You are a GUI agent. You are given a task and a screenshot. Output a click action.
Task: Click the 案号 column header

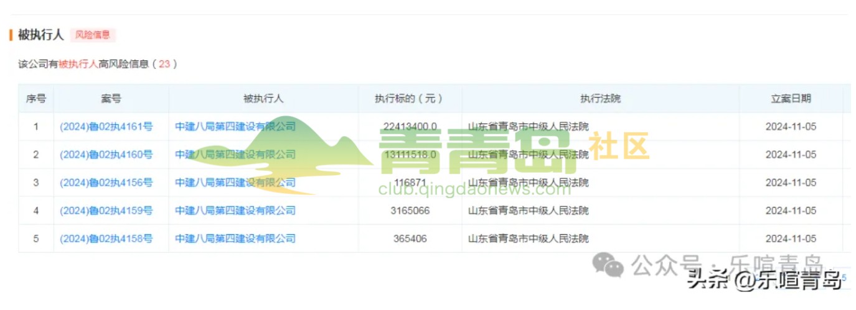pyautogui.click(x=111, y=99)
